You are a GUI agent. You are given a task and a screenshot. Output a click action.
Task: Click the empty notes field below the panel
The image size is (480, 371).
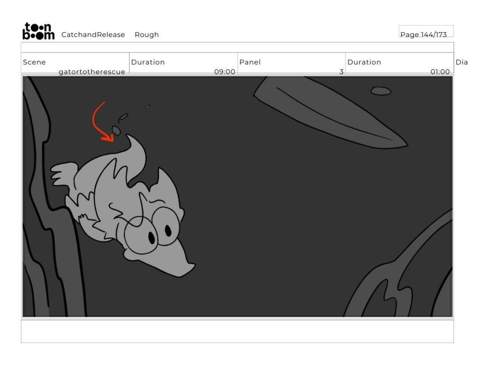[237, 331]
